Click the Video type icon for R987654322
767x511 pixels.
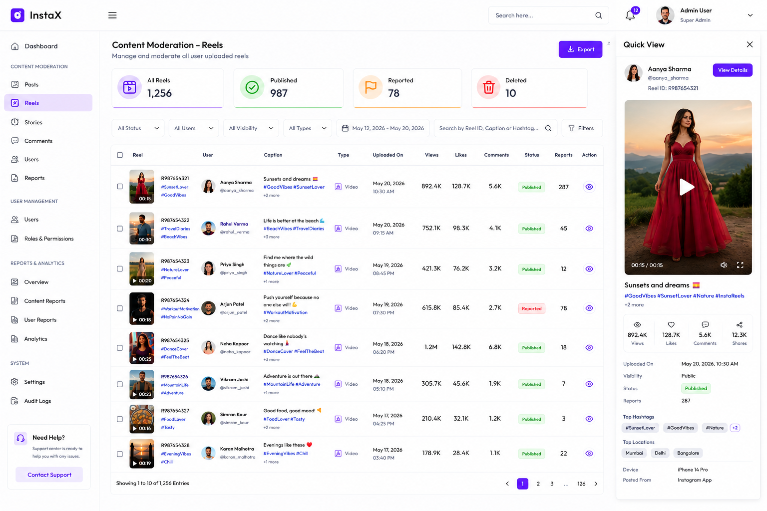pos(338,229)
